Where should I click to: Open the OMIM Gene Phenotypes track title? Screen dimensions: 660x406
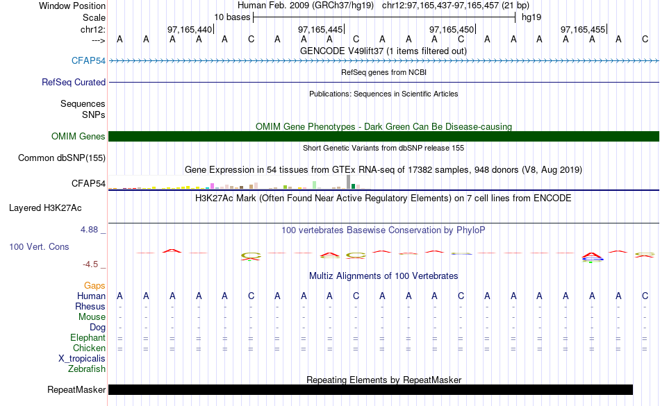point(383,126)
